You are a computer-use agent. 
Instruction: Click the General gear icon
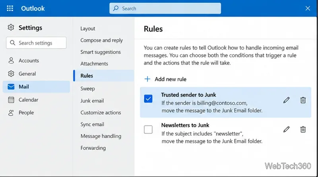pos(11,74)
